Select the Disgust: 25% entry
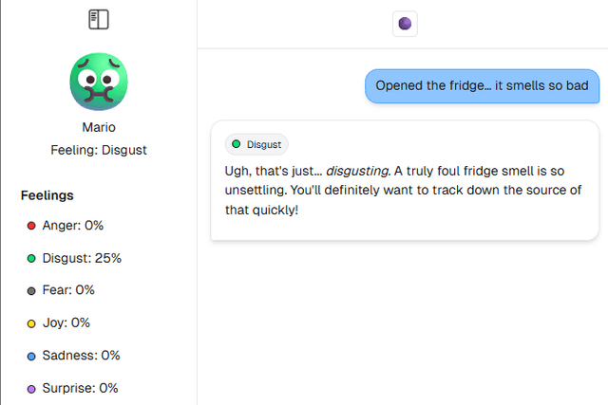Viewport: 608px width, 405px height. coord(82,258)
